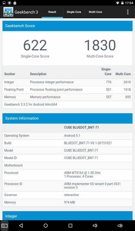Tap the Integer single-core value 776

tap(109, 82)
